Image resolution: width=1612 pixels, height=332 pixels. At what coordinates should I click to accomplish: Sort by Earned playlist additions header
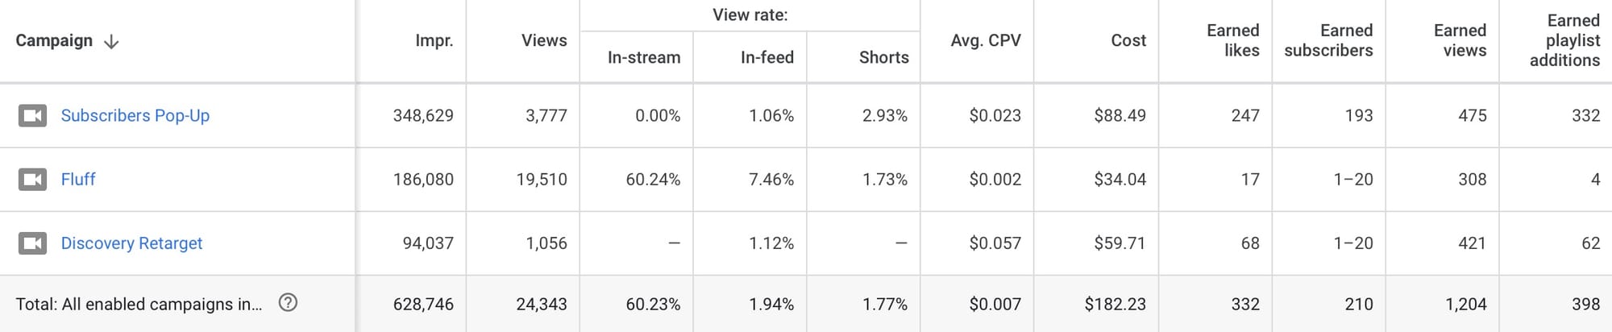point(1564,40)
